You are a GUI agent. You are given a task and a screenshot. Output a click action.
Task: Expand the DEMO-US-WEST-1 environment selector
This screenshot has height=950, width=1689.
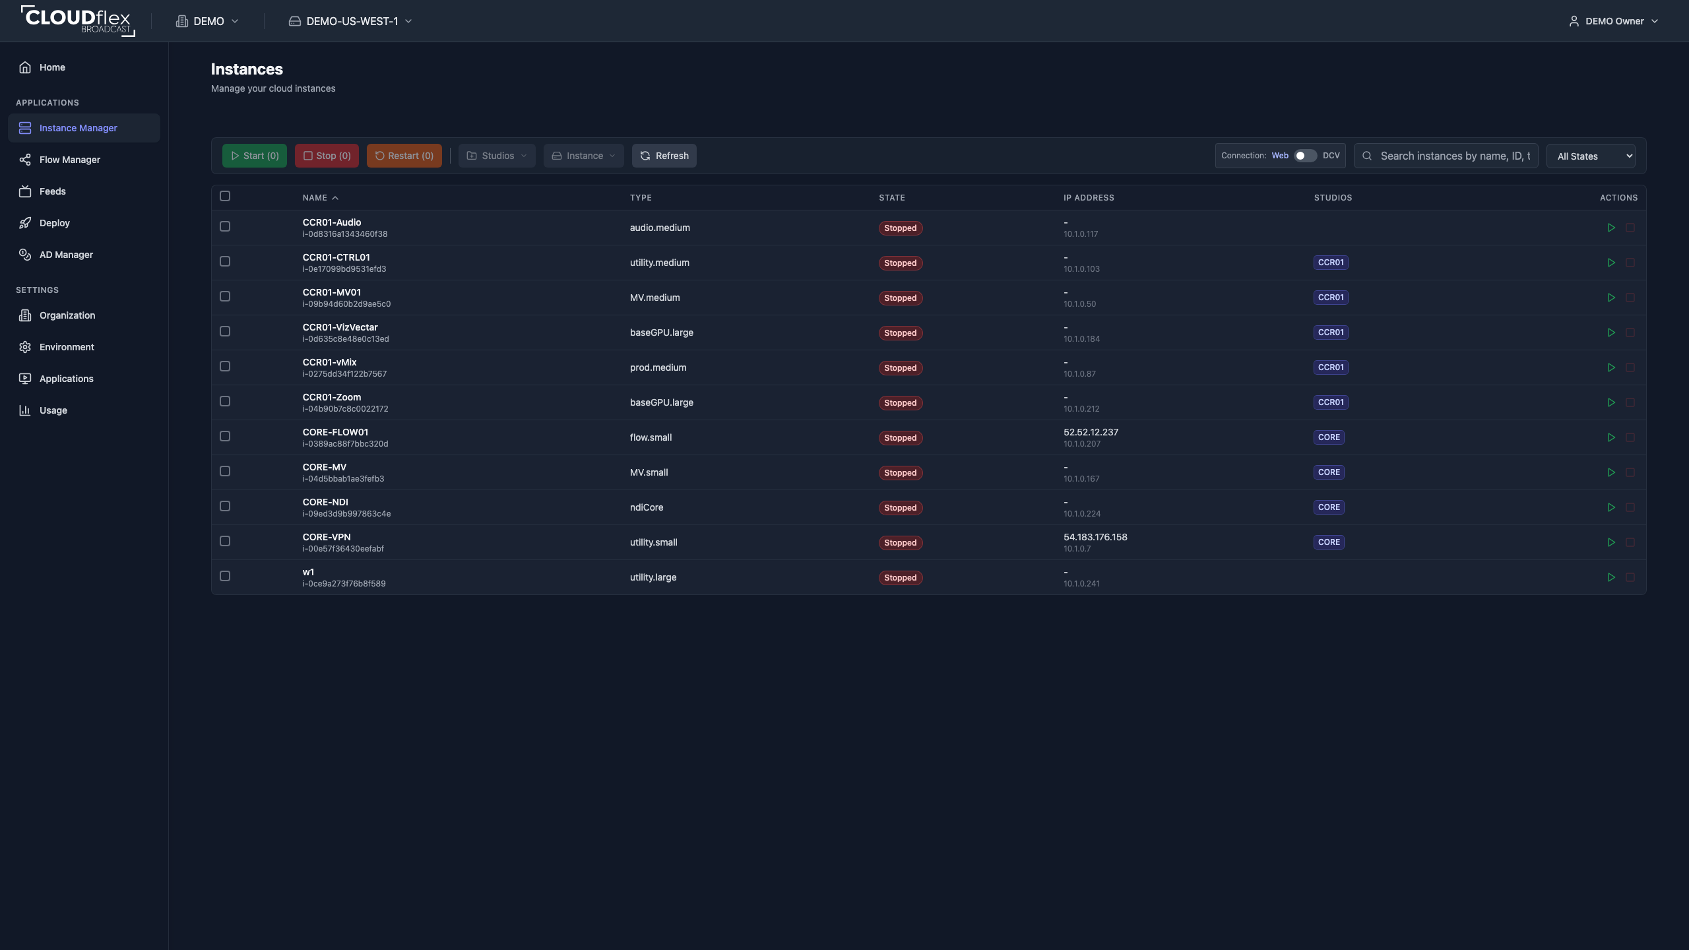pyautogui.click(x=350, y=21)
